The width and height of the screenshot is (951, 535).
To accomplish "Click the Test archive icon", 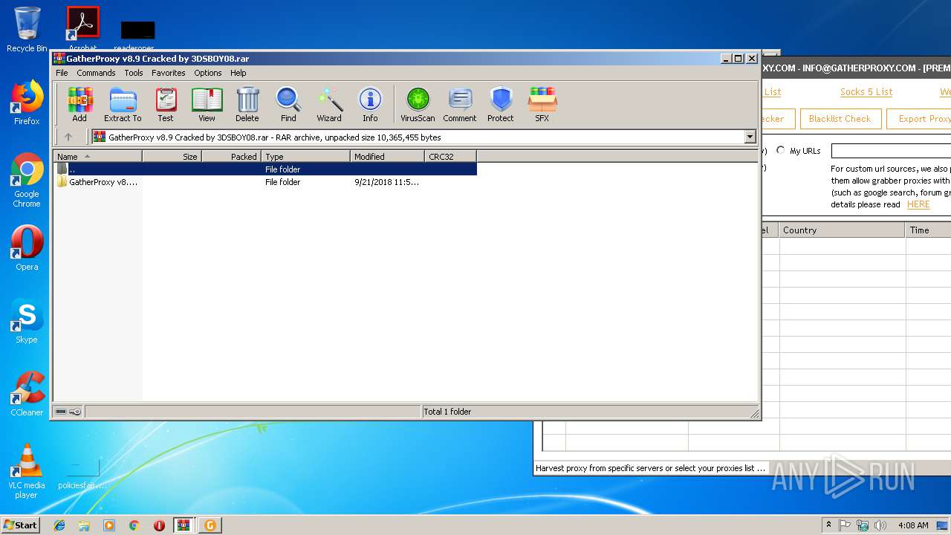I will 166,104.
